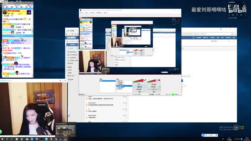Expand 更多标签 in mail sidebar
This screenshot has width=251, height=141.
[x=70, y=63]
